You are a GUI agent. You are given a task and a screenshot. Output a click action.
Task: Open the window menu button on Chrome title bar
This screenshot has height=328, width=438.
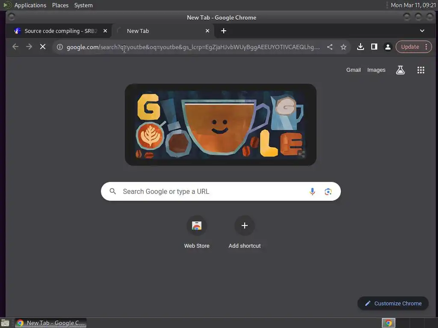[x=11, y=17]
